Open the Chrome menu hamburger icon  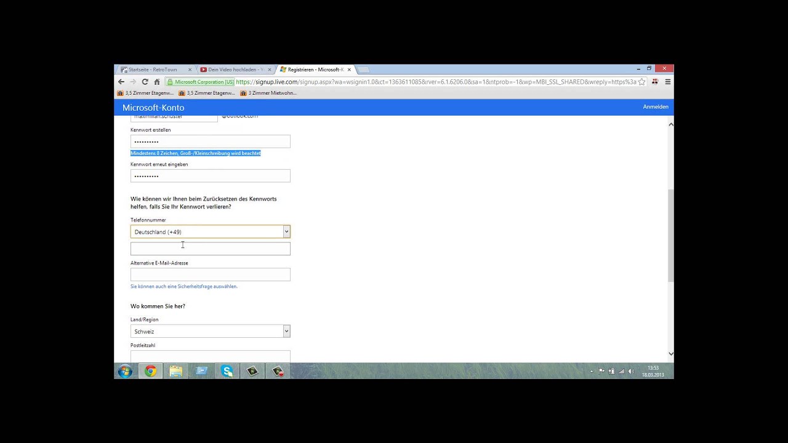point(667,82)
